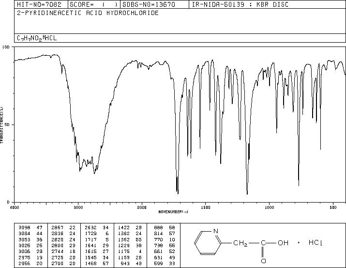The image size is (346, 268).
Task: Click the pyridine ring in the structure drawing
Action: point(208,243)
